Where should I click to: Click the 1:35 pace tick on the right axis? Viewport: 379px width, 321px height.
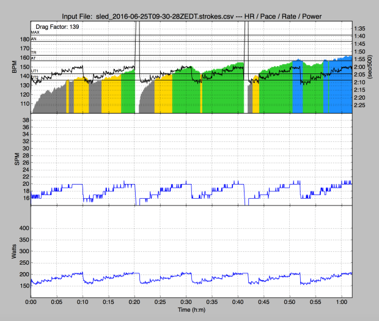click(x=360, y=29)
